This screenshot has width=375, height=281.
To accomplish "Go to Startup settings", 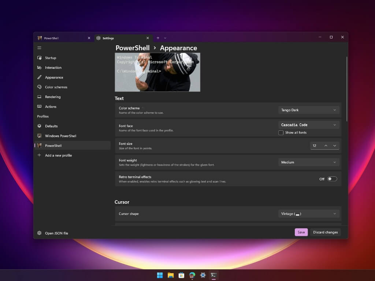I will tap(73, 58).
